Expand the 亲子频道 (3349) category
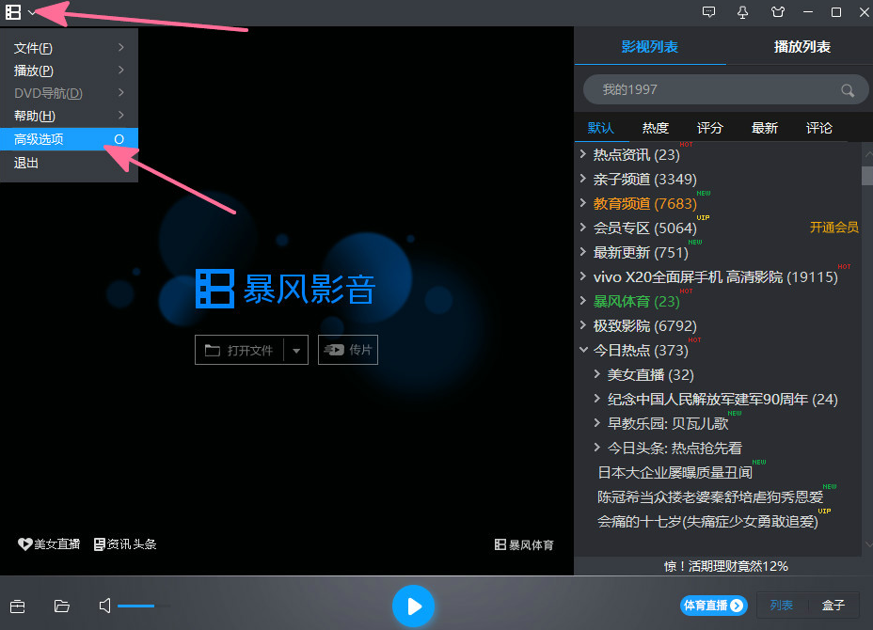Image resolution: width=873 pixels, height=630 pixels. tap(582, 178)
